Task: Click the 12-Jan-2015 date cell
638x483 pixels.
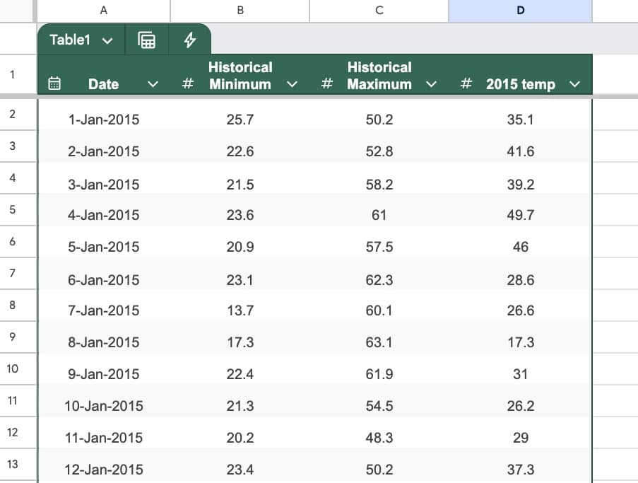Action: point(104,470)
